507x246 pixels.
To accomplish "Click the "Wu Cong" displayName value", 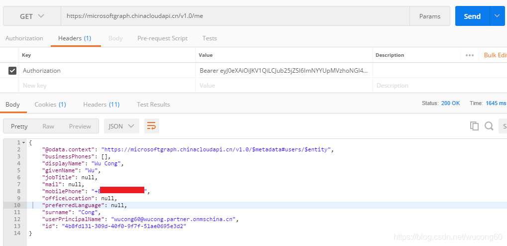I will click(106, 163).
